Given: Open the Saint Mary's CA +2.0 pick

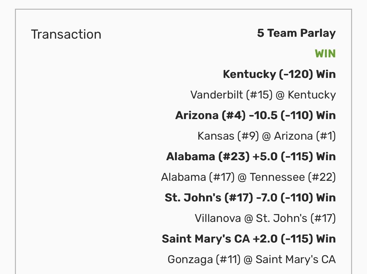Looking at the screenshot, I should (x=249, y=239).
